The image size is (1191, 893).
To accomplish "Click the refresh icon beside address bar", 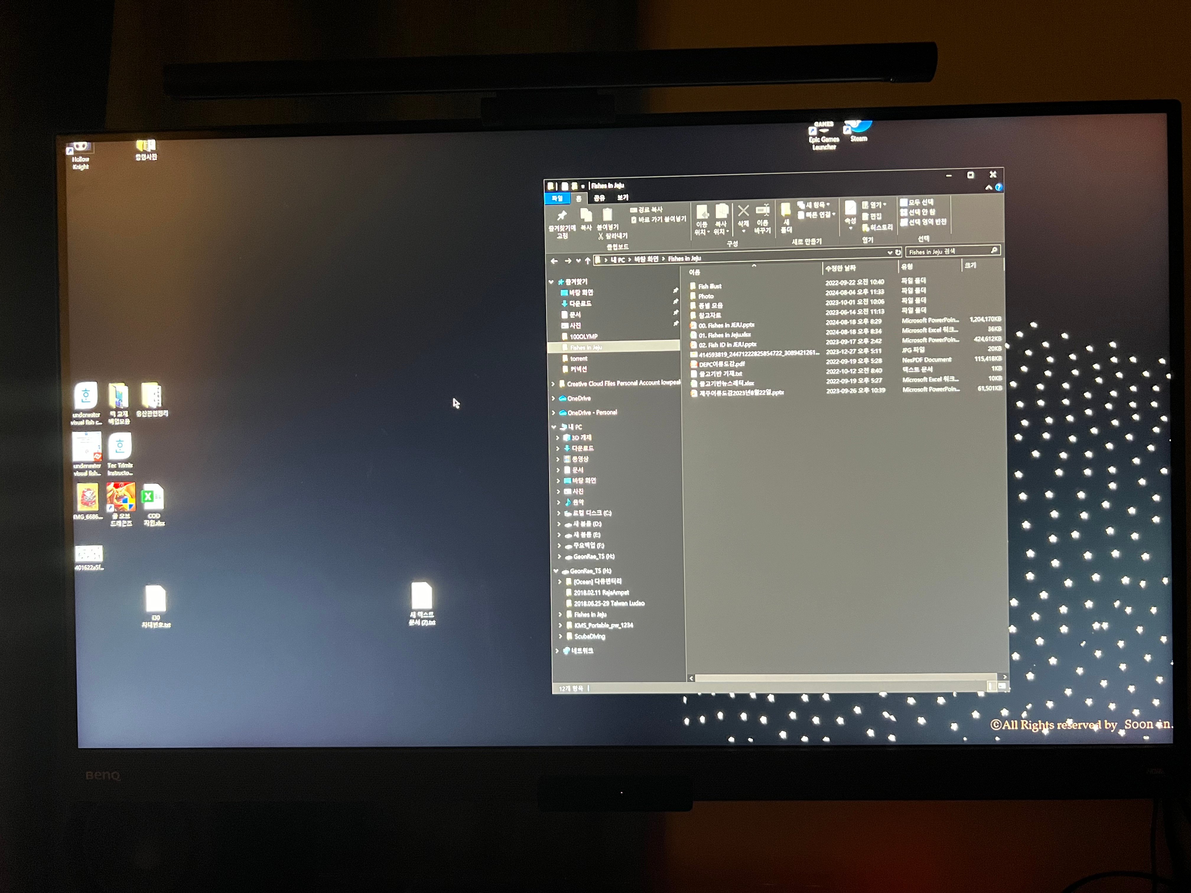I will pyautogui.click(x=898, y=252).
